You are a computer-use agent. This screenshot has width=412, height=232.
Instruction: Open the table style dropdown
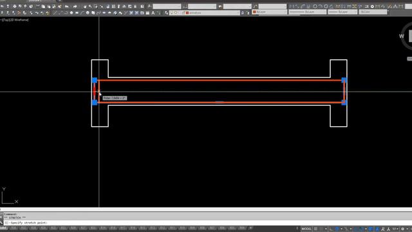pyautogui.click(x=238, y=6)
